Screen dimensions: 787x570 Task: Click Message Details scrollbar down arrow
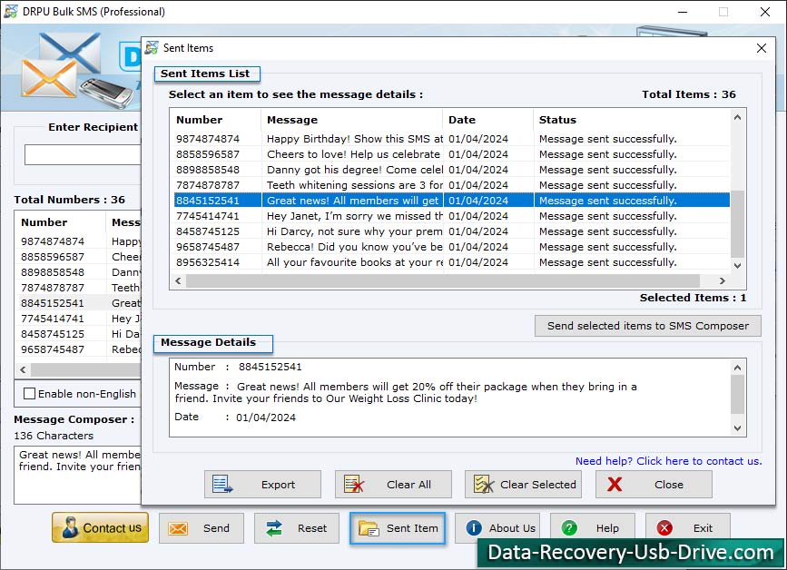pyautogui.click(x=737, y=428)
